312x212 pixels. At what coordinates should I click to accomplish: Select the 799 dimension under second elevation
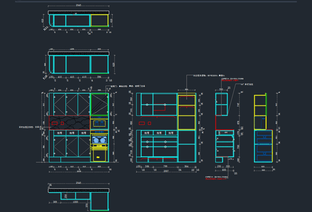pos(165,166)
